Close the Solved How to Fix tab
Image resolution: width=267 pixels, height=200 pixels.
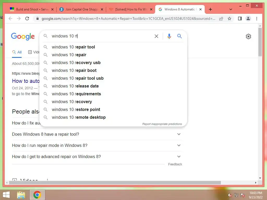click(x=151, y=9)
